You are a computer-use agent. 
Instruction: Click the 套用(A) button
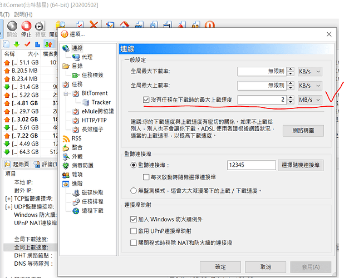click(x=311, y=267)
